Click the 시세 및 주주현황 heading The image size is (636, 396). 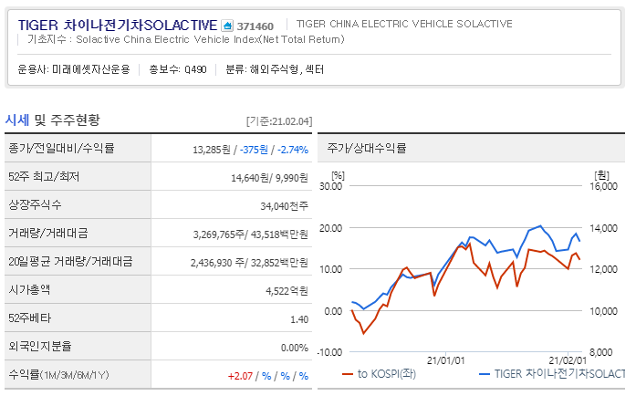tap(52, 120)
